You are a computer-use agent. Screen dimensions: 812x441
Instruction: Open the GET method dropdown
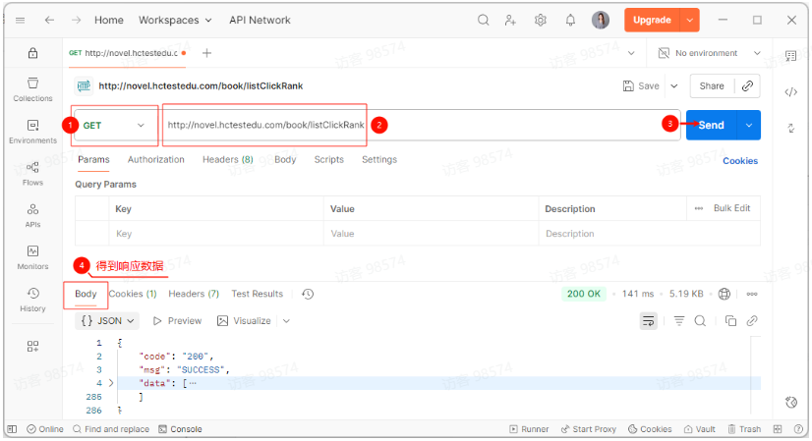tap(114, 126)
